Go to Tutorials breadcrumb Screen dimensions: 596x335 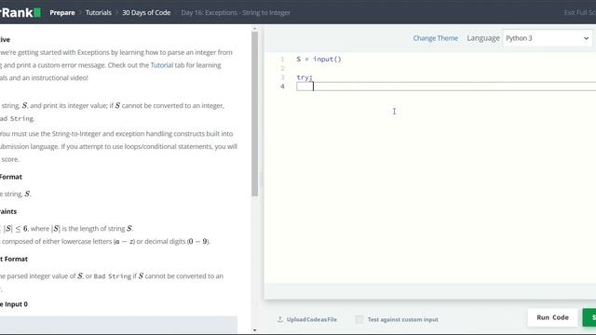[x=99, y=12]
